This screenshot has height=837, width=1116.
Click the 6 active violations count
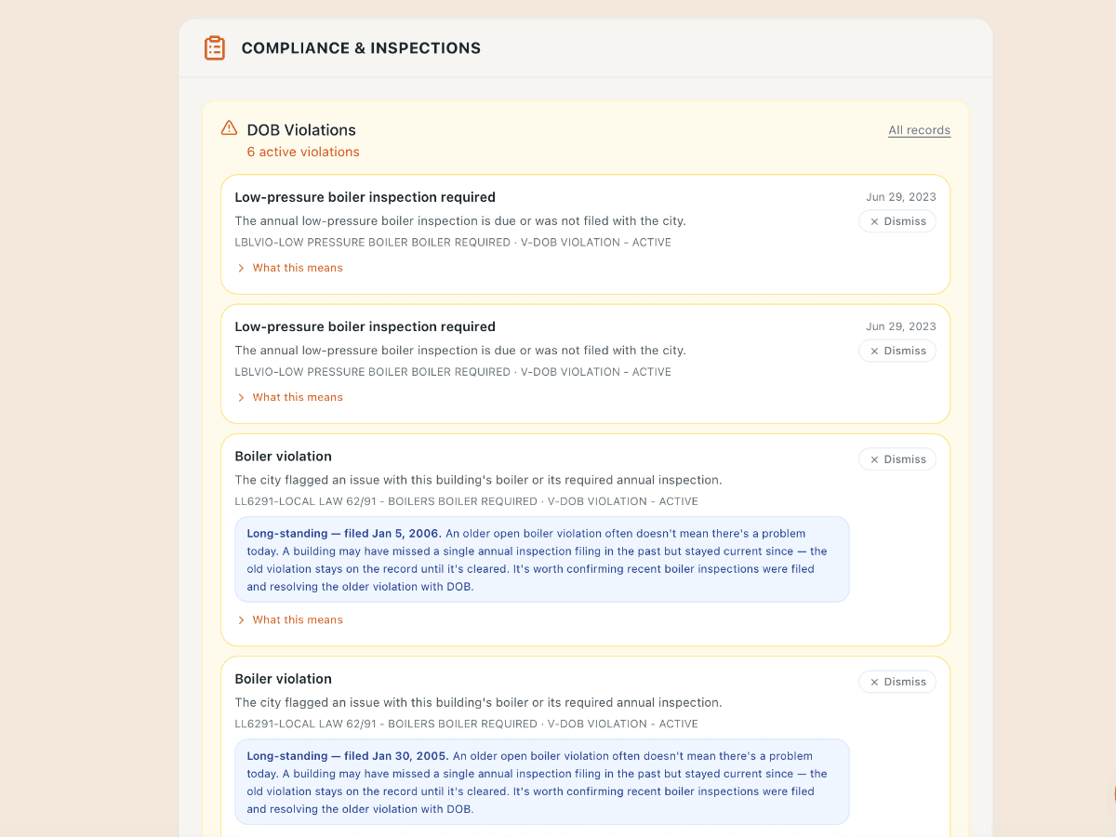303,152
